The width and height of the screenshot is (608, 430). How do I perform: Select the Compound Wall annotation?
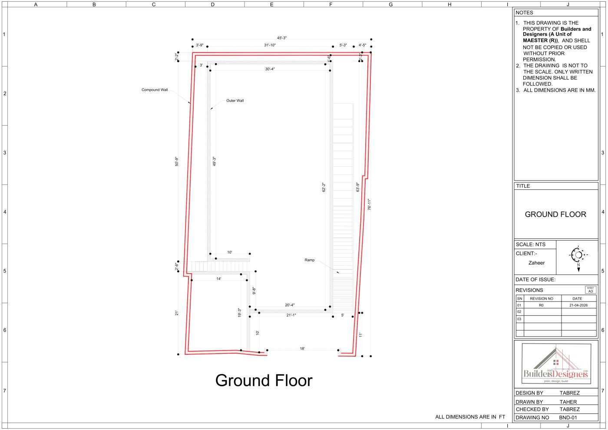(155, 90)
